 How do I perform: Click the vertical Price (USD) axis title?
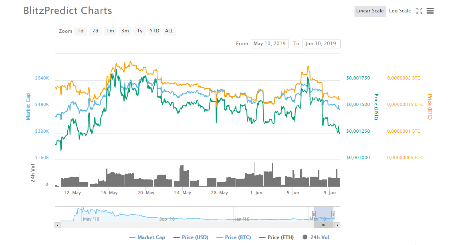point(376,107)
